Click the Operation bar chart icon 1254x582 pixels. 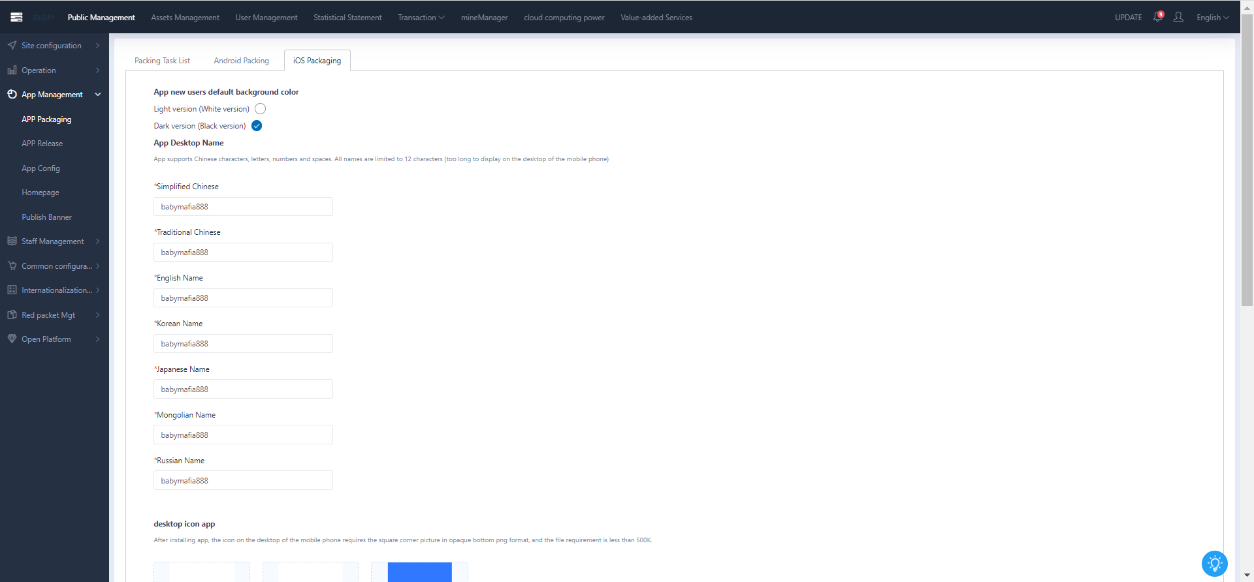[12, 70]
